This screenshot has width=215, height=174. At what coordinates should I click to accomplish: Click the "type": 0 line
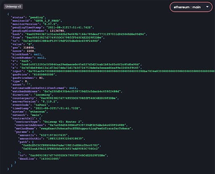20,81
